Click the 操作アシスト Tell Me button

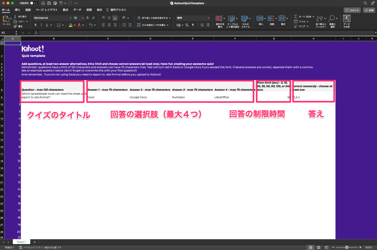(116, 10)
